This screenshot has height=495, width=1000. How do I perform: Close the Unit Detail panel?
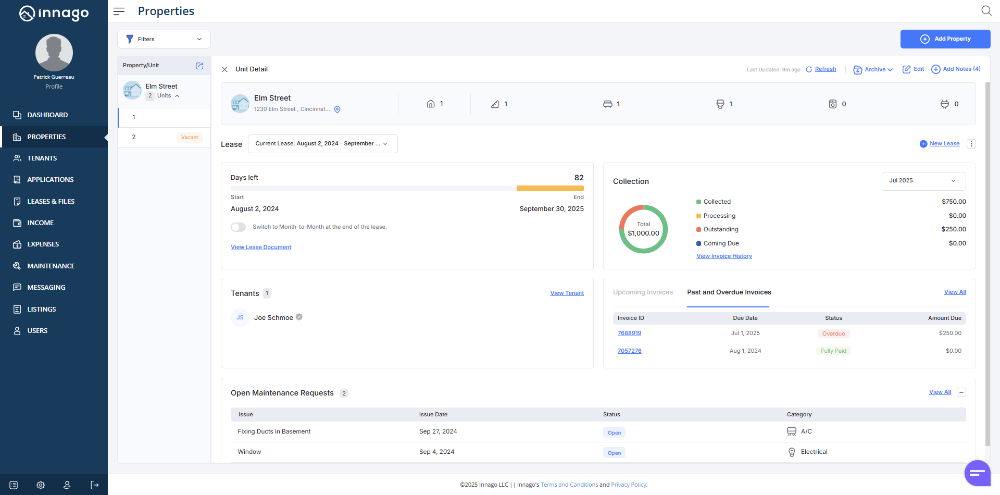click(224, 69)
